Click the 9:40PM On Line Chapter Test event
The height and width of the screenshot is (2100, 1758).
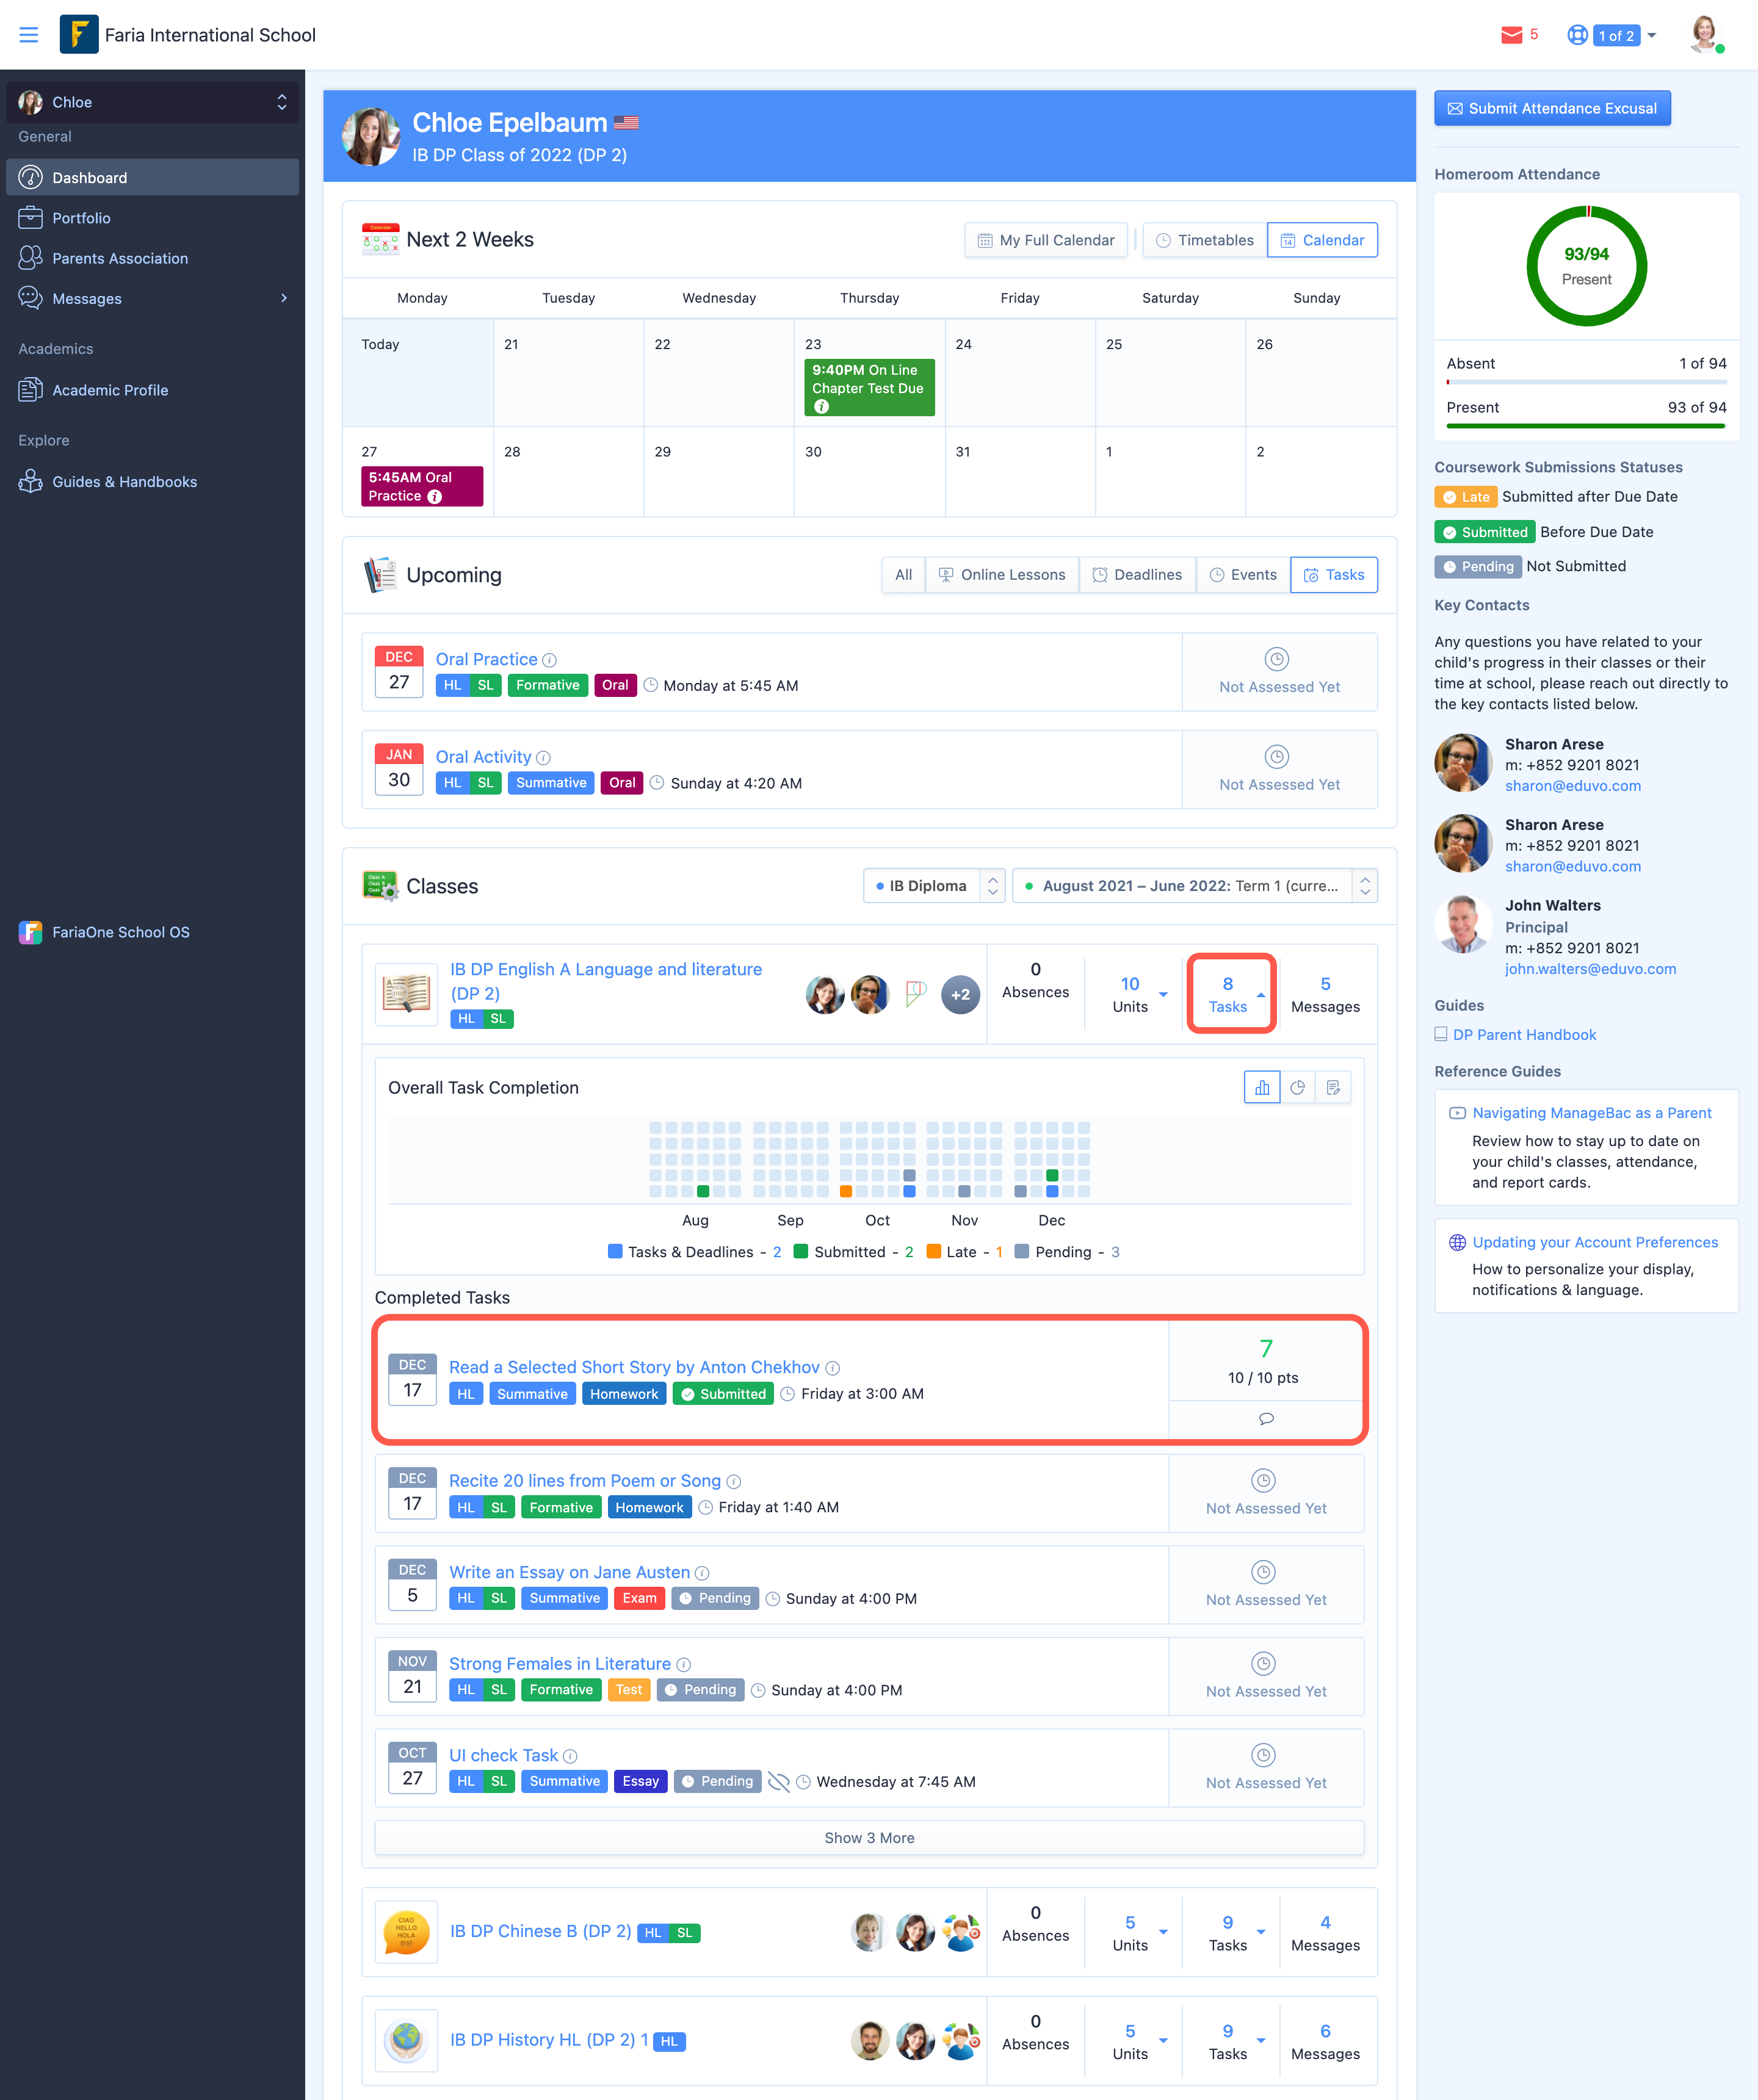pos(869,388)
